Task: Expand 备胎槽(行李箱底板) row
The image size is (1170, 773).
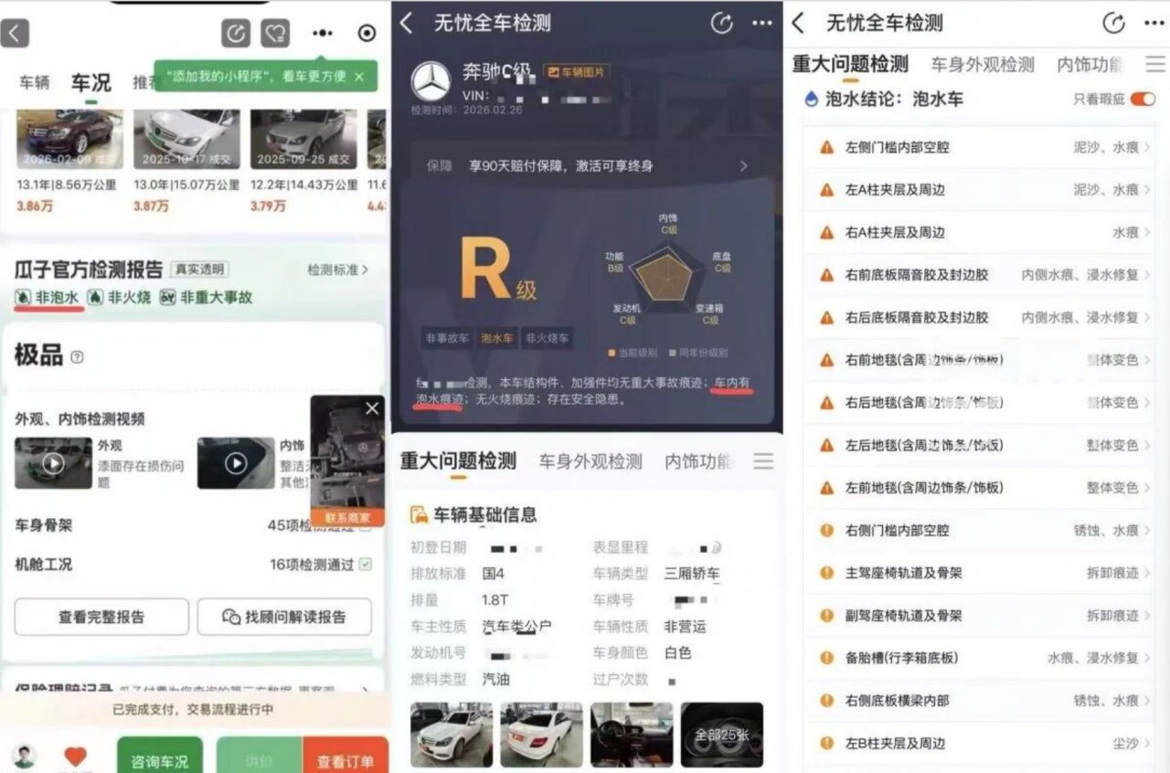Action: (978, 658)
